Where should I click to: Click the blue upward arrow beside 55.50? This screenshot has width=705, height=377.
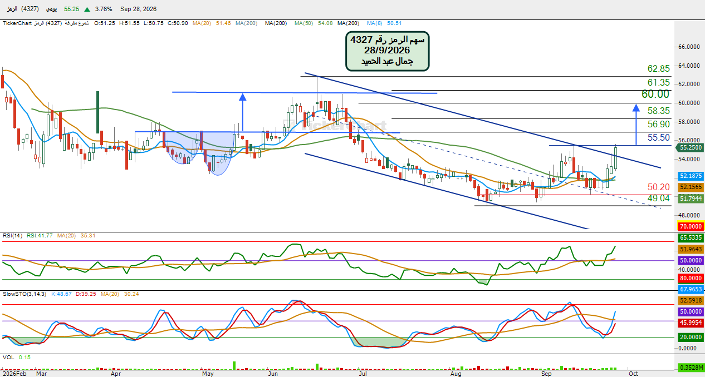pyautogui.click(x=636, y=125)
